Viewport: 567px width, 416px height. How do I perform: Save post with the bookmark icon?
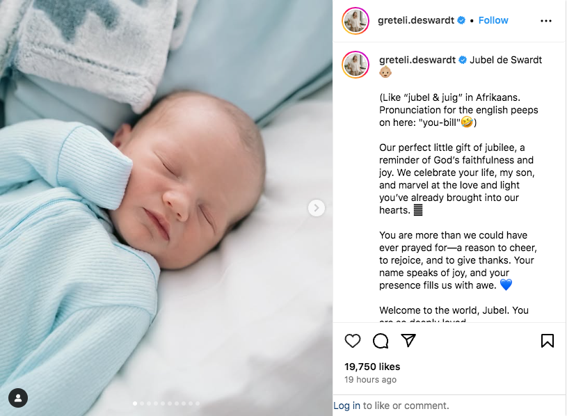coord(547,341)
